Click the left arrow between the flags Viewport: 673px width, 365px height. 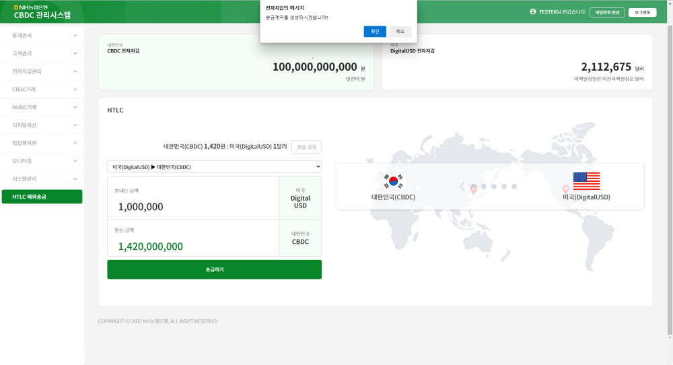462,186
